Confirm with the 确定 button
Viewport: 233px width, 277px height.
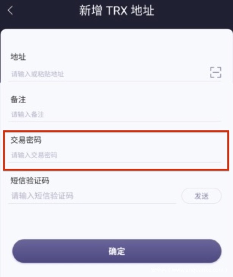point(117,251)
